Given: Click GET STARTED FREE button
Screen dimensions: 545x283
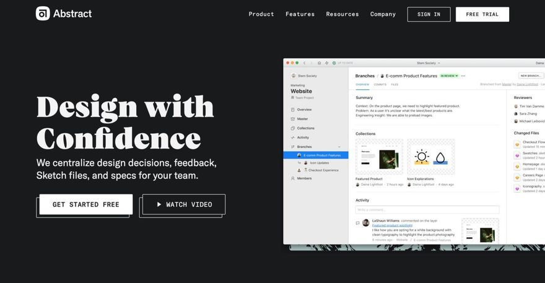Looking at the screenshot, I should tap(86, 204).
